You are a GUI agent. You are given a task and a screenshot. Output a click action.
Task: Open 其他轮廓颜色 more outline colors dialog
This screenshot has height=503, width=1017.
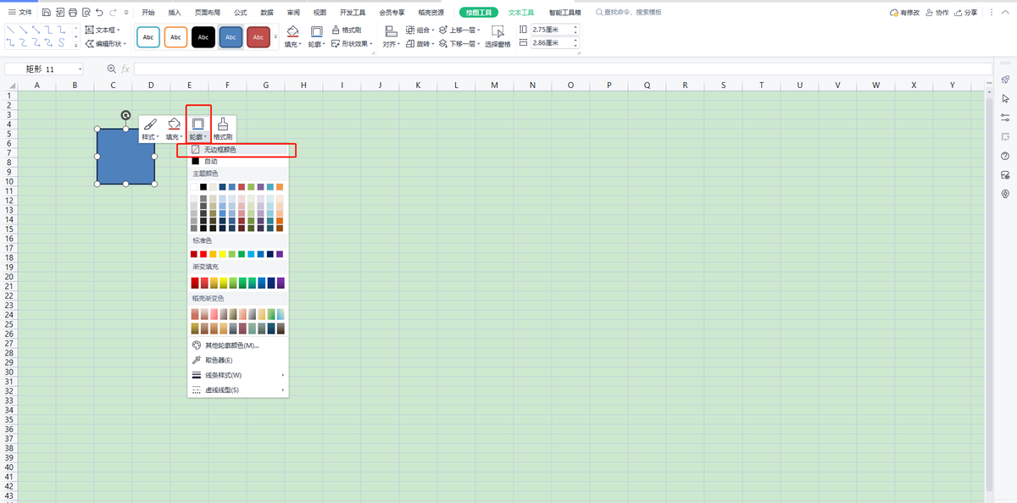click(x=231, y=345)
